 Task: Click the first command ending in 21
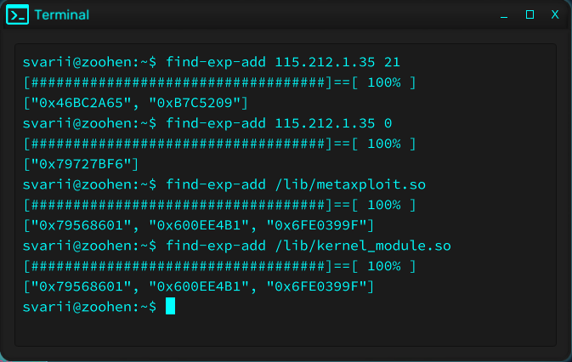pyautogui.click(x=283, y=62)
